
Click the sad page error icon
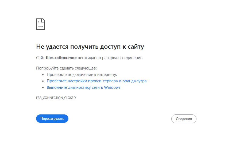pos(41,24)
